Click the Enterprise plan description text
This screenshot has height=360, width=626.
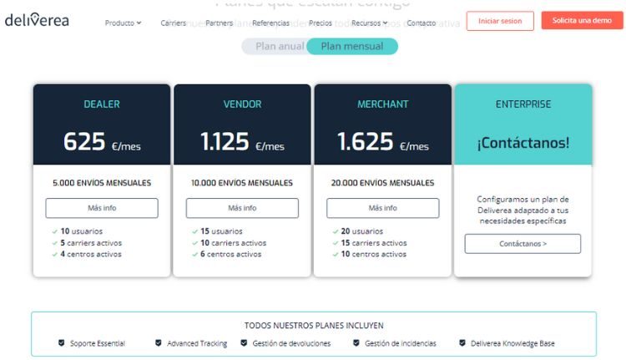coord(523,210)
